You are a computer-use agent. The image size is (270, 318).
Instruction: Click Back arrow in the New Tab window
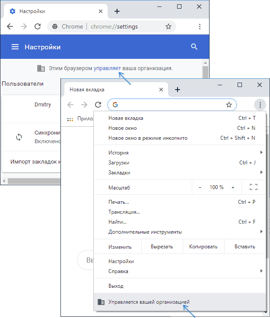pos(70,105)
